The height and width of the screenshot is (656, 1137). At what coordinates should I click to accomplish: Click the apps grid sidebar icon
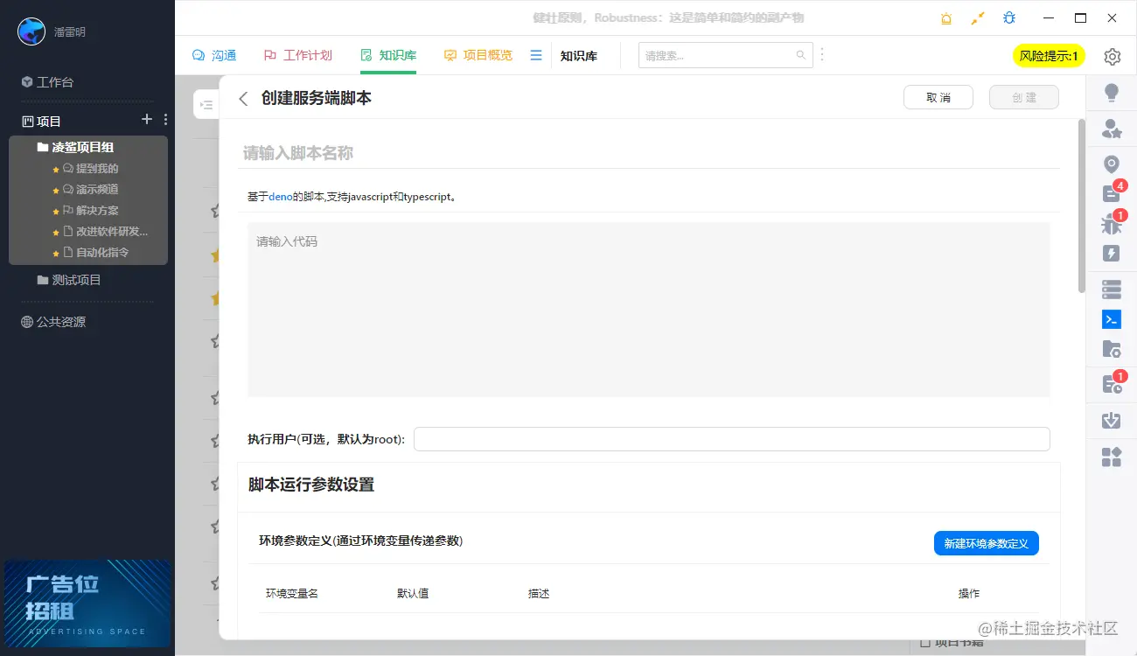(x=1112, y=457)
